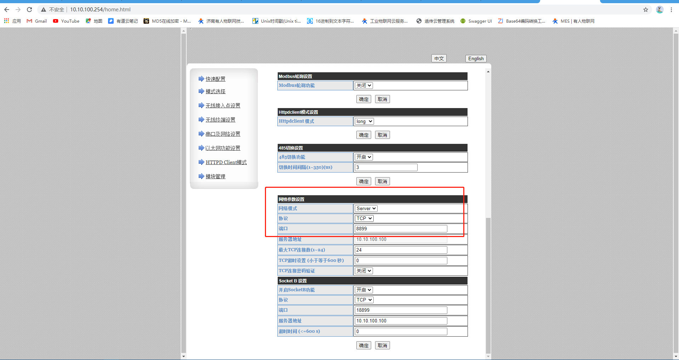The height and width of the screenshot is (360, 679).
Task: Reload the page with refresh icon
Action: point(29,10)
